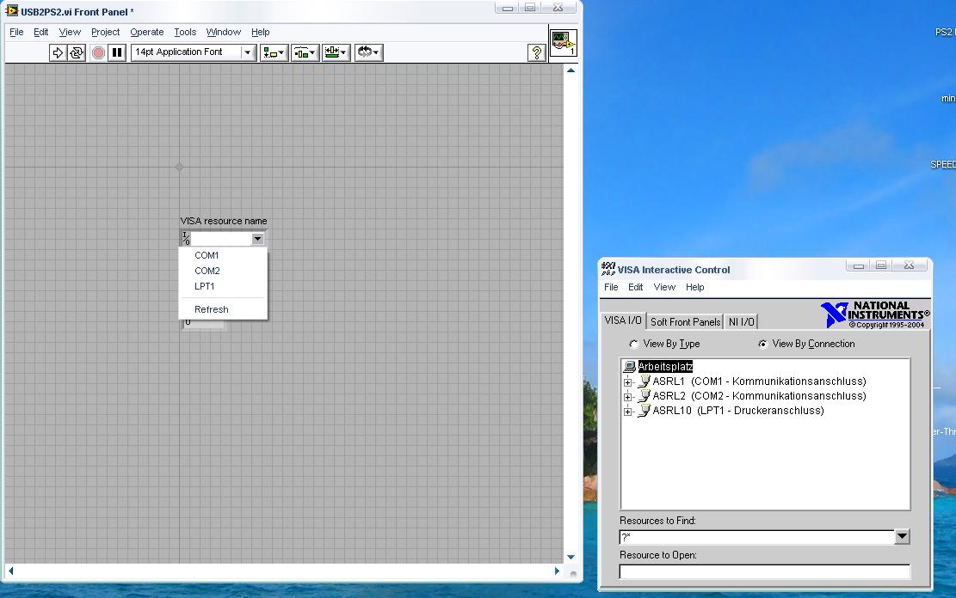Click front panel horizontal scrollbar left arrow
The image size is (956, 598).
coord(10,571)
